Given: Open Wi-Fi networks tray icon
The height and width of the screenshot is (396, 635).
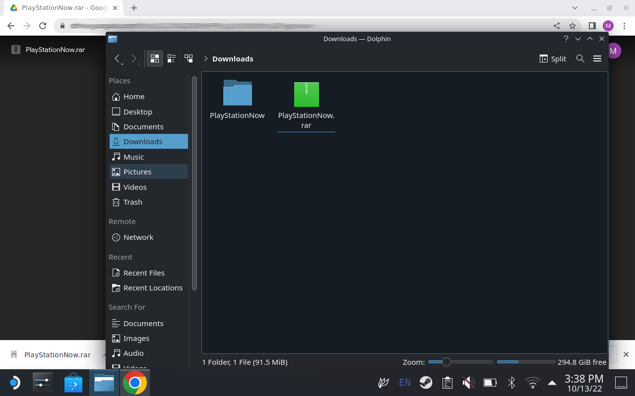Looking at the screenshot, I should click(x=533, y=383).
